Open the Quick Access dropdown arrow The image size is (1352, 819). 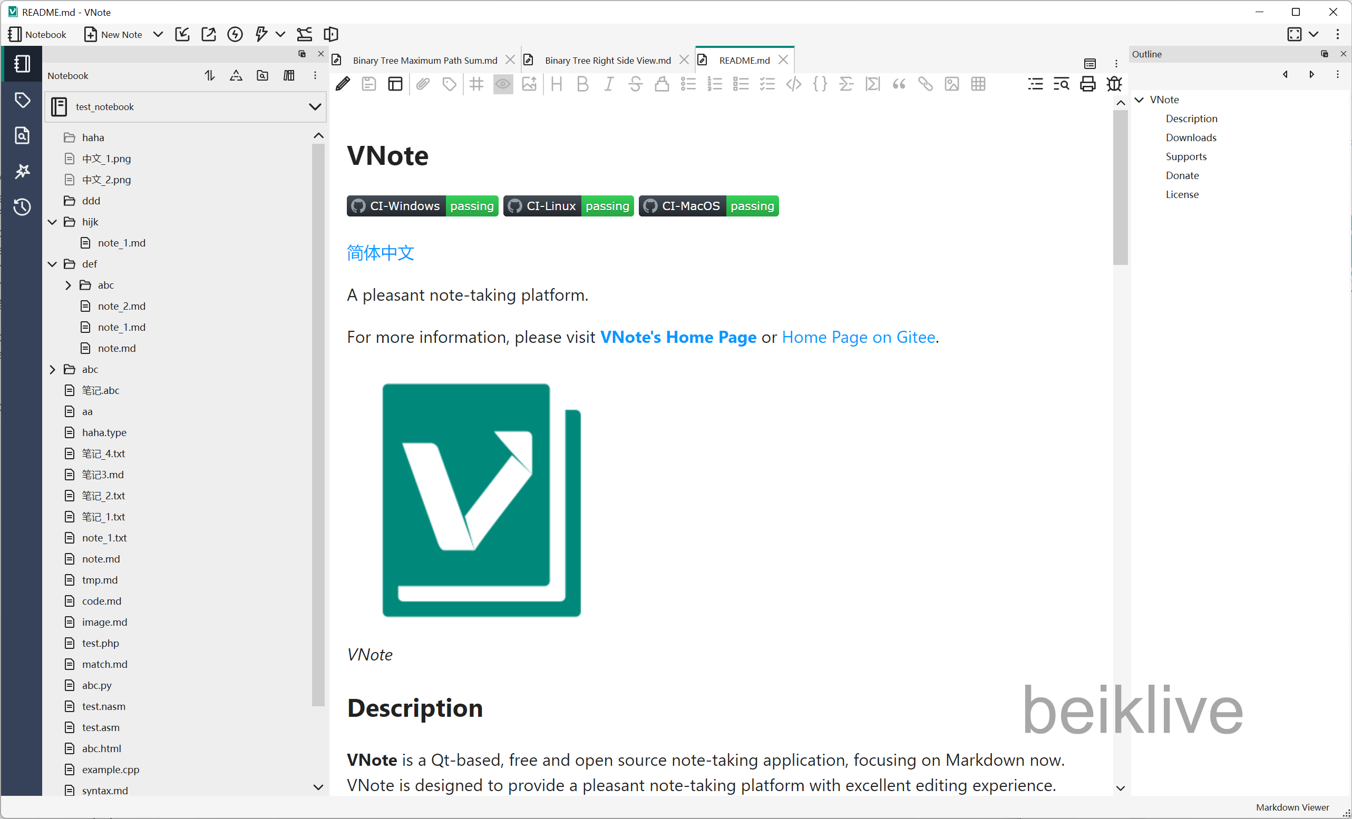click(280, 35)
